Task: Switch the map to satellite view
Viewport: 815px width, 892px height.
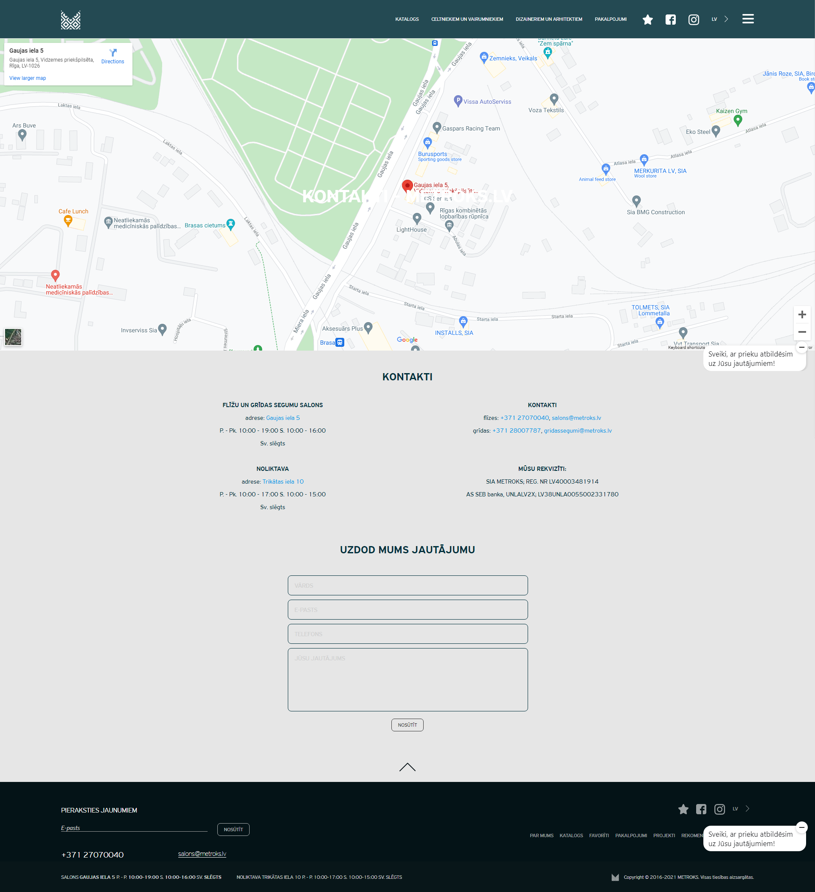Action: [13, 337]
